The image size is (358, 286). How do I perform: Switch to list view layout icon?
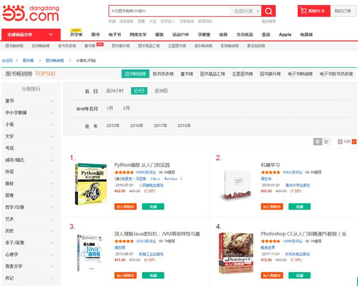click(x=326, y=142)
